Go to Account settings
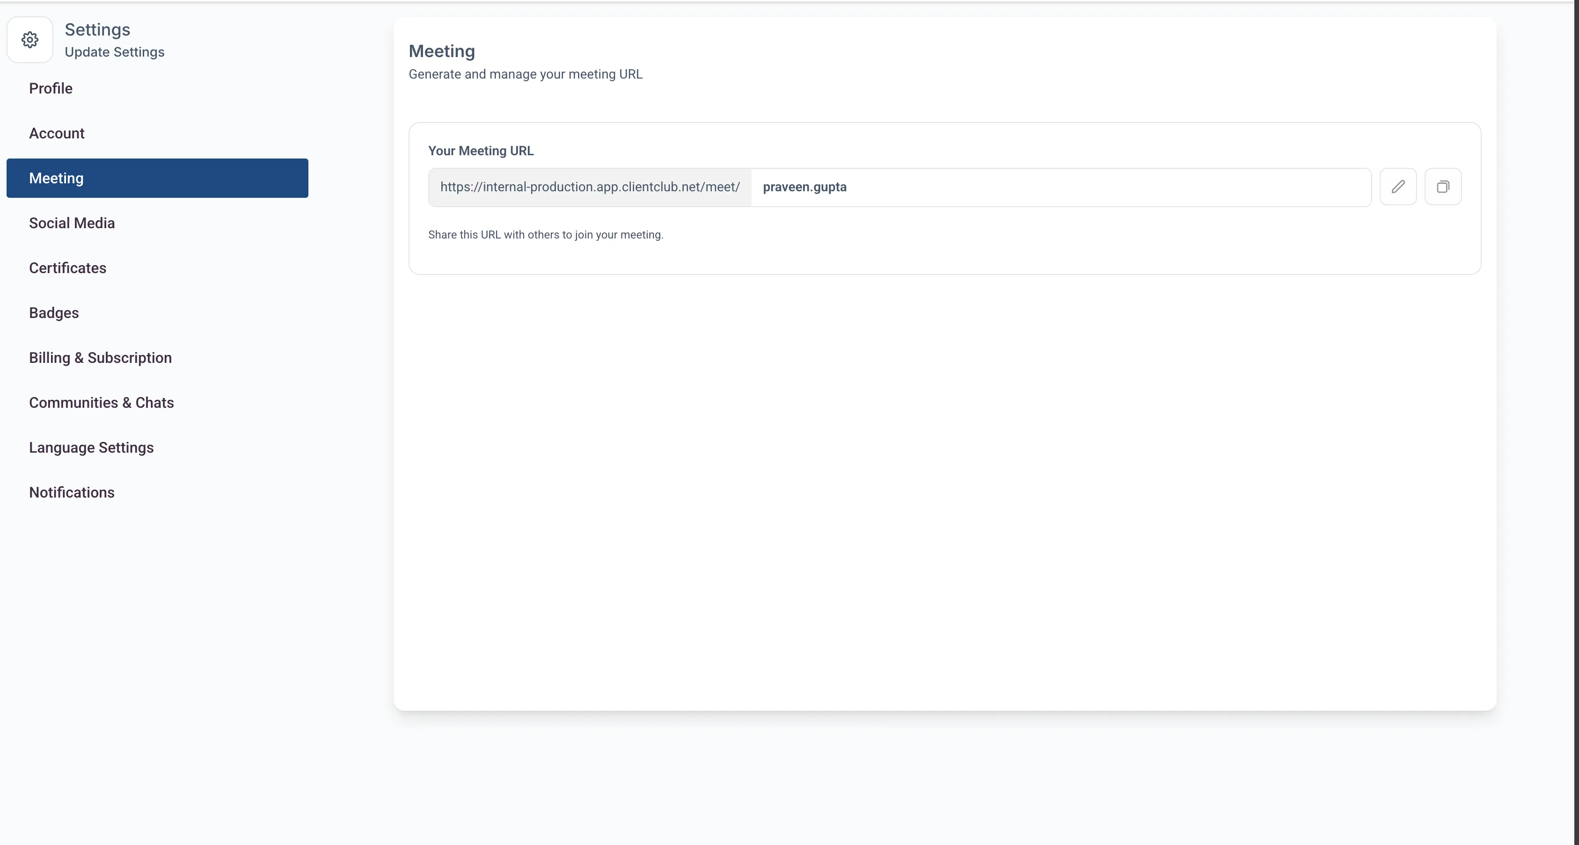This screenshot has height=845, width=1579. pyautogui.click(x=56, y=133)
